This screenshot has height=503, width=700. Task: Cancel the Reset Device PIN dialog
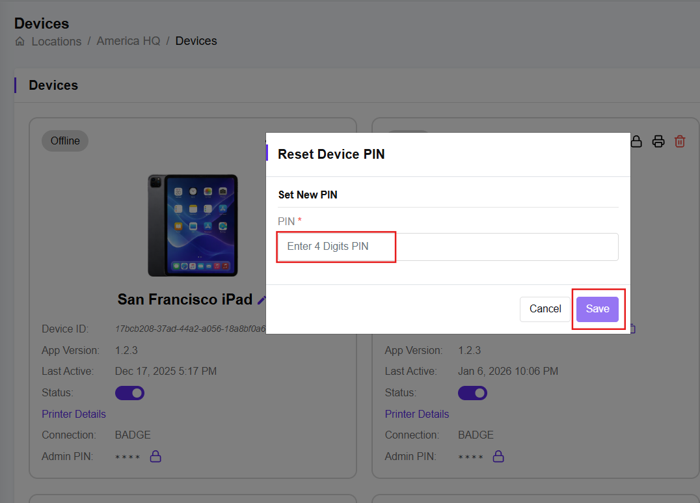point(545,309)
